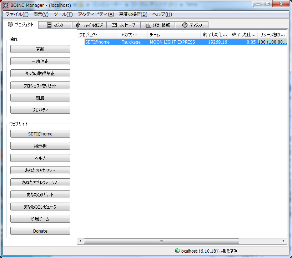This screenshot has width=292, height=258.
Task: Switch to the タスク tab
Action: (55, 25)
